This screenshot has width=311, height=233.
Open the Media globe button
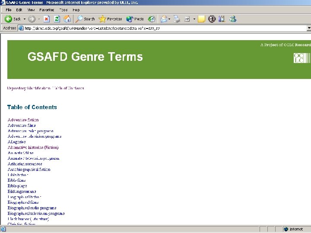pyautogui.click(x=135, y=19)
